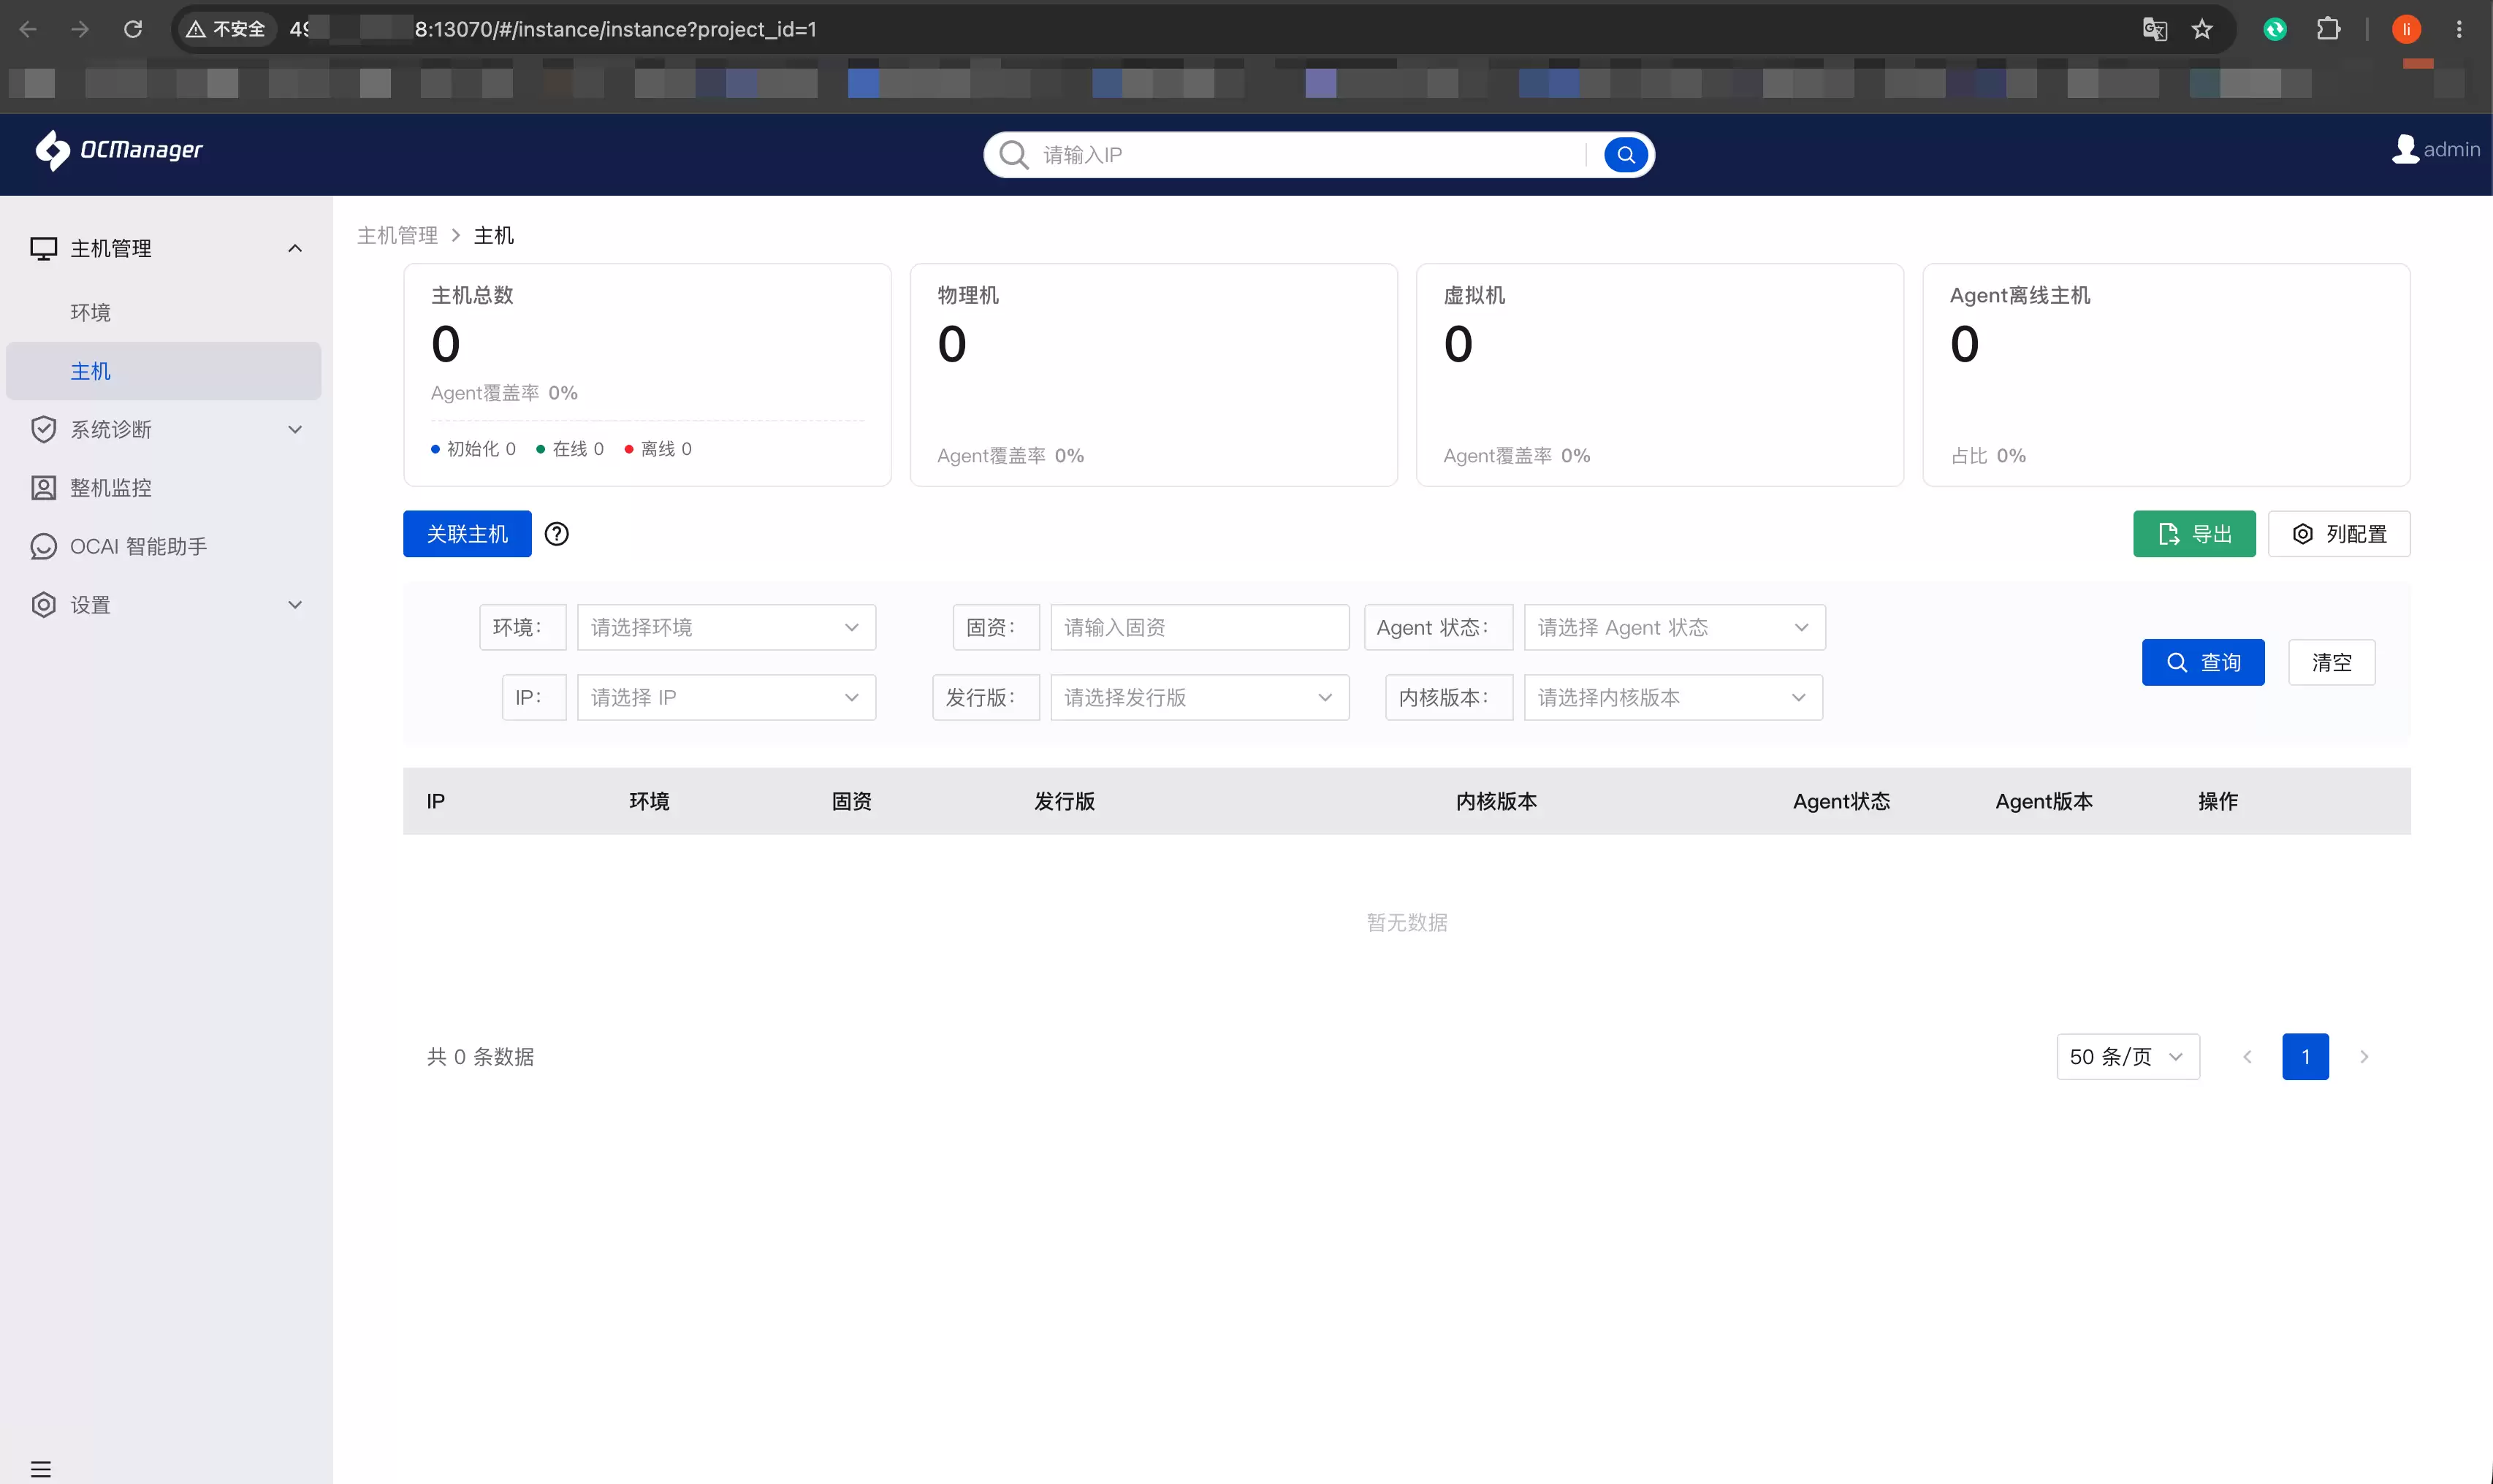Click the green extension icon
The width and height of the screenshot is (2493, 1484).
pyautogui.click(x=2275, y=29)
